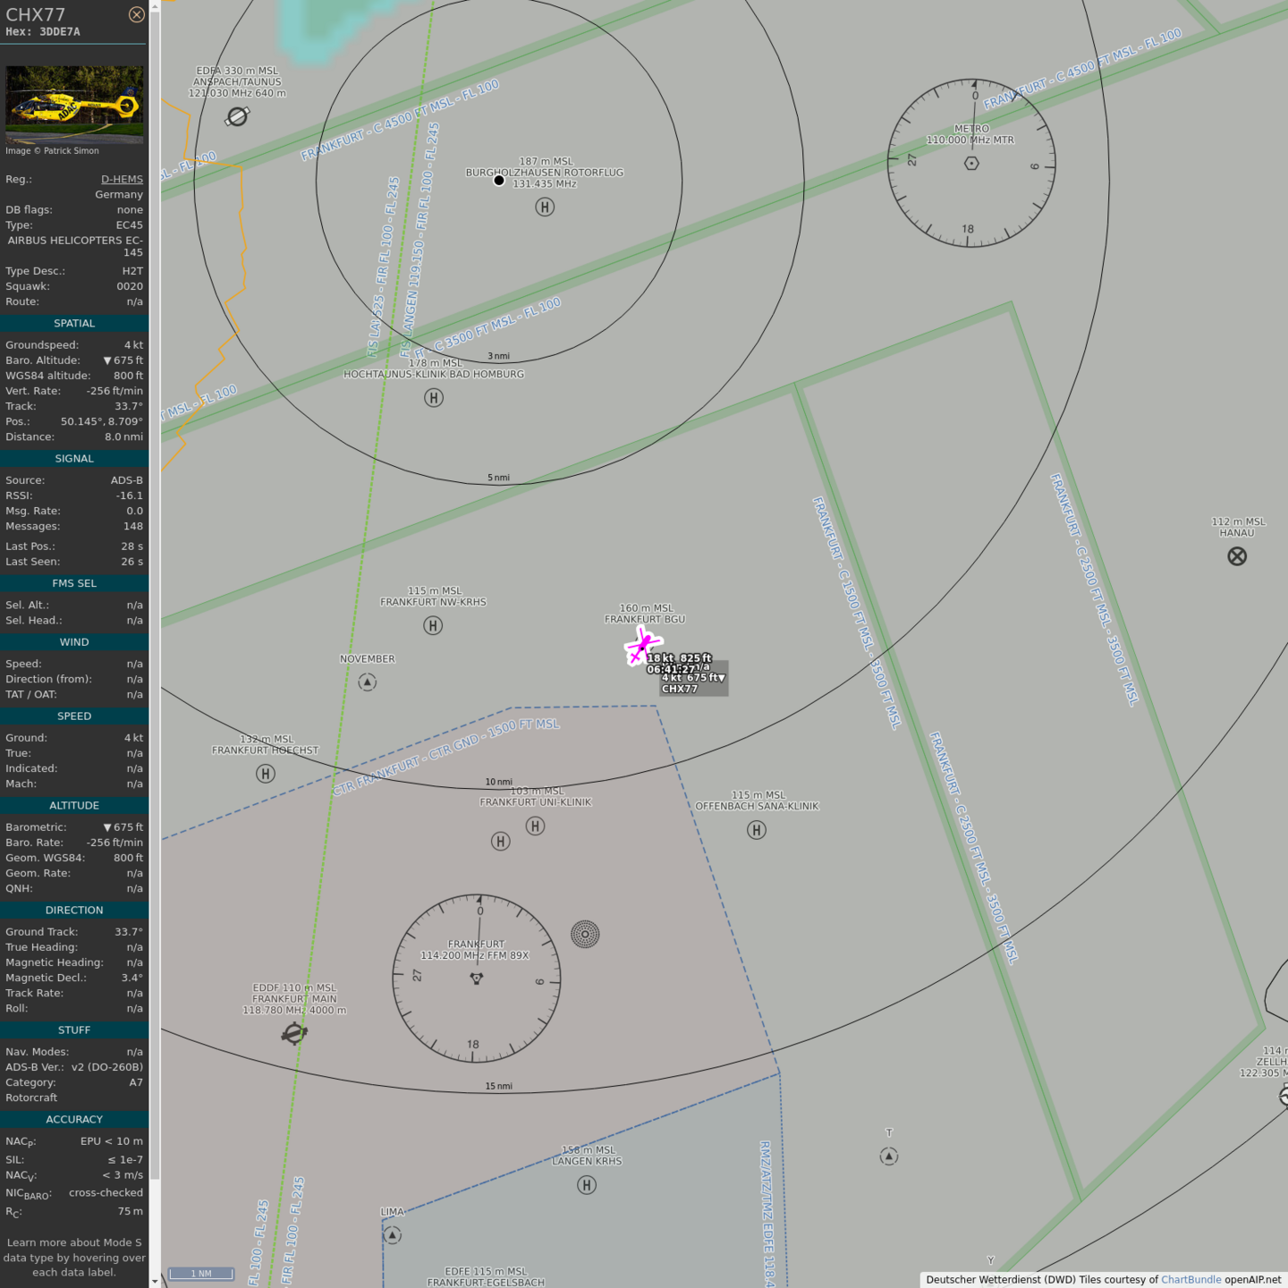This screenshot has height=1288, width=1288.
Task: Select the Offenbach Sana-Klinik heliport symbol
Action: coord(757,830)
